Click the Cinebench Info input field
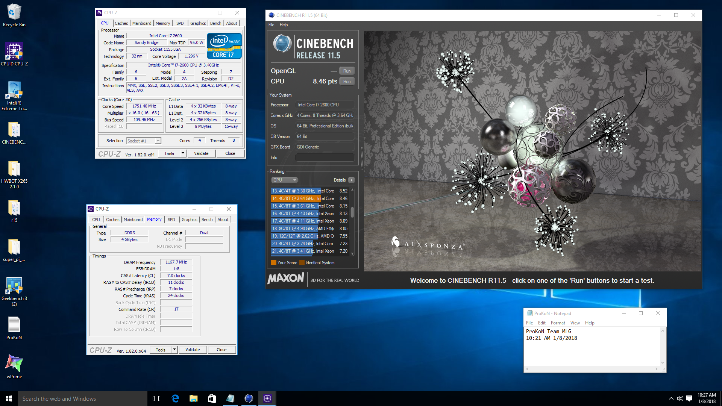The height and width of the screenshot is (406, 722). (x=325, y=158)
